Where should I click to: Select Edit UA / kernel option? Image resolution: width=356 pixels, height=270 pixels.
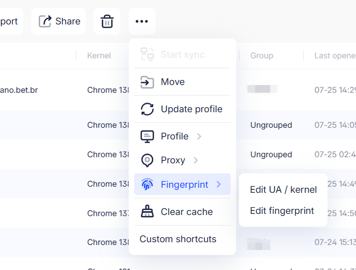pos(283,189)
